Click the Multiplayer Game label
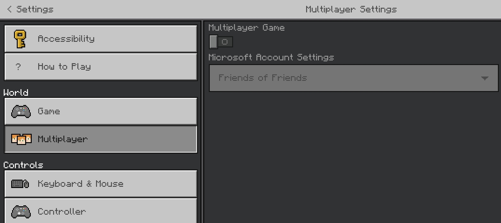The height and width of the screenshot is (223, 501). click(246, 28)
